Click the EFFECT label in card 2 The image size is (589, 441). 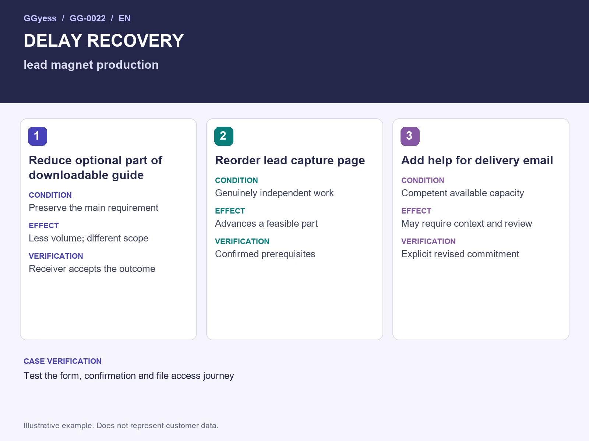pos(230,211)
